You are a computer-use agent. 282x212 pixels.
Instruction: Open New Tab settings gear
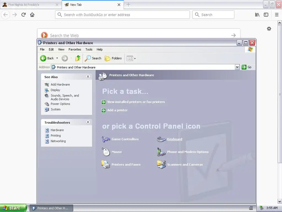coord(269,29)
